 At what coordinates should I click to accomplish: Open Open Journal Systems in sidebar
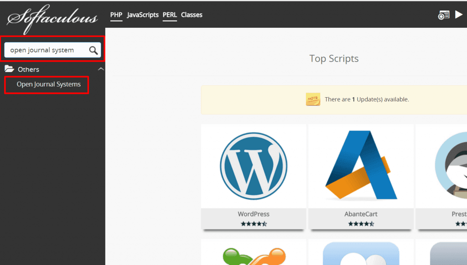[48, 84]
